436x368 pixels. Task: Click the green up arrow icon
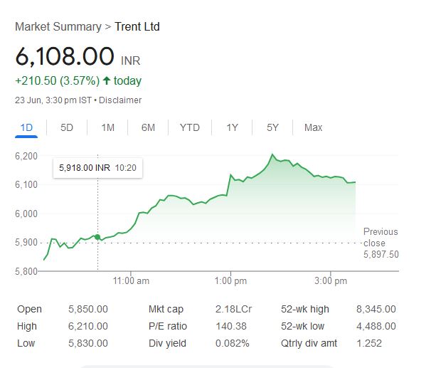[x=106, y=81]
